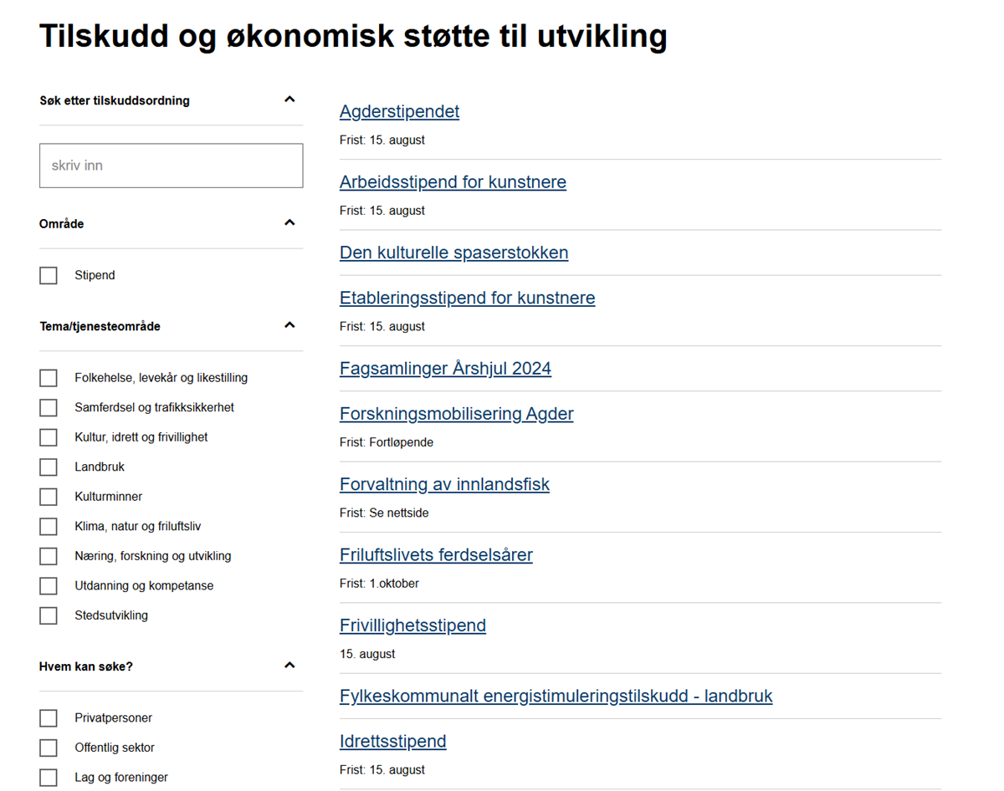The image size is (1004, 791).
Task: Tick the Samferdsel og trafikksikkerhet checkbox
Action: [49, 408]
